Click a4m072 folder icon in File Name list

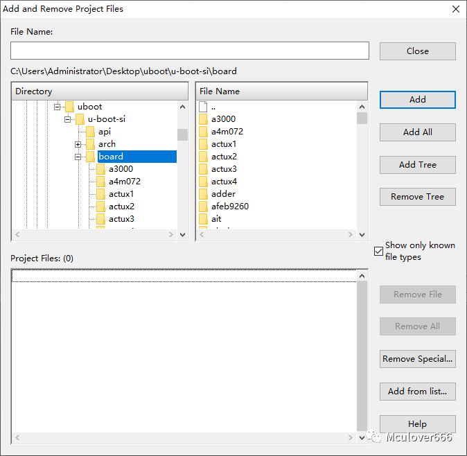click(x=204, y=132)
